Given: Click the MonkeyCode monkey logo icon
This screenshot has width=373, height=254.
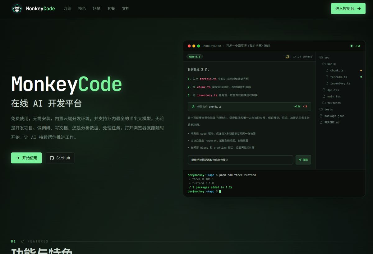Looking at the screenshot, I should point(17,8).
